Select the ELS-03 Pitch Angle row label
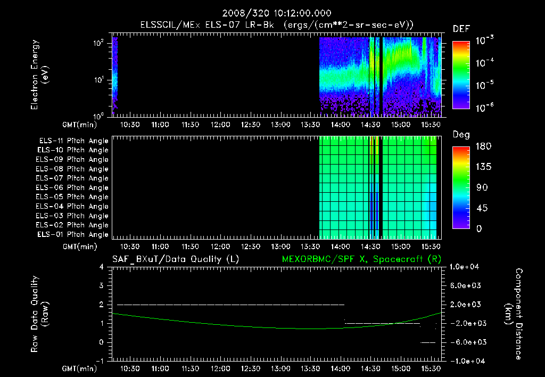This screenshot has height=377, width=545. tap(72, 216)
